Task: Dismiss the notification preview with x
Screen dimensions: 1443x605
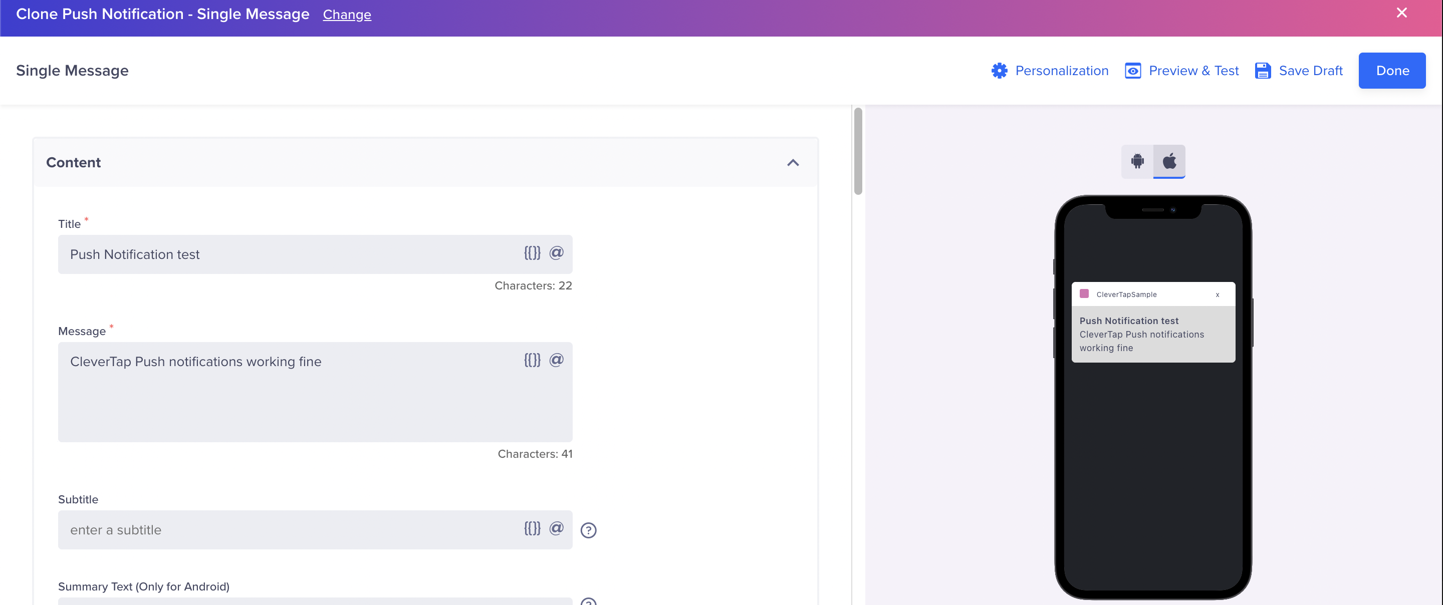Action: [1217, 294]
